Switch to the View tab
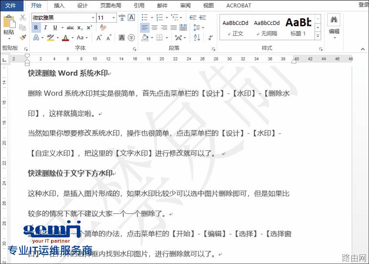The height and width of the screenshot is (264, 369). click(208, 5)
